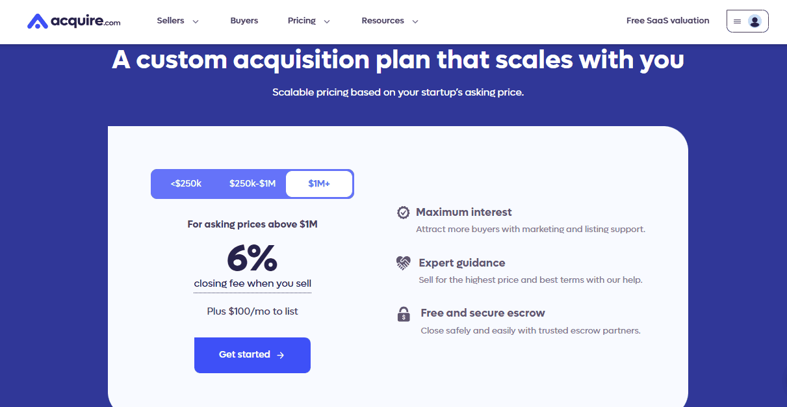This screenshot has width=787, height=407.
Task: Expand the Pricing dropdown chevron
Action: 327,21
